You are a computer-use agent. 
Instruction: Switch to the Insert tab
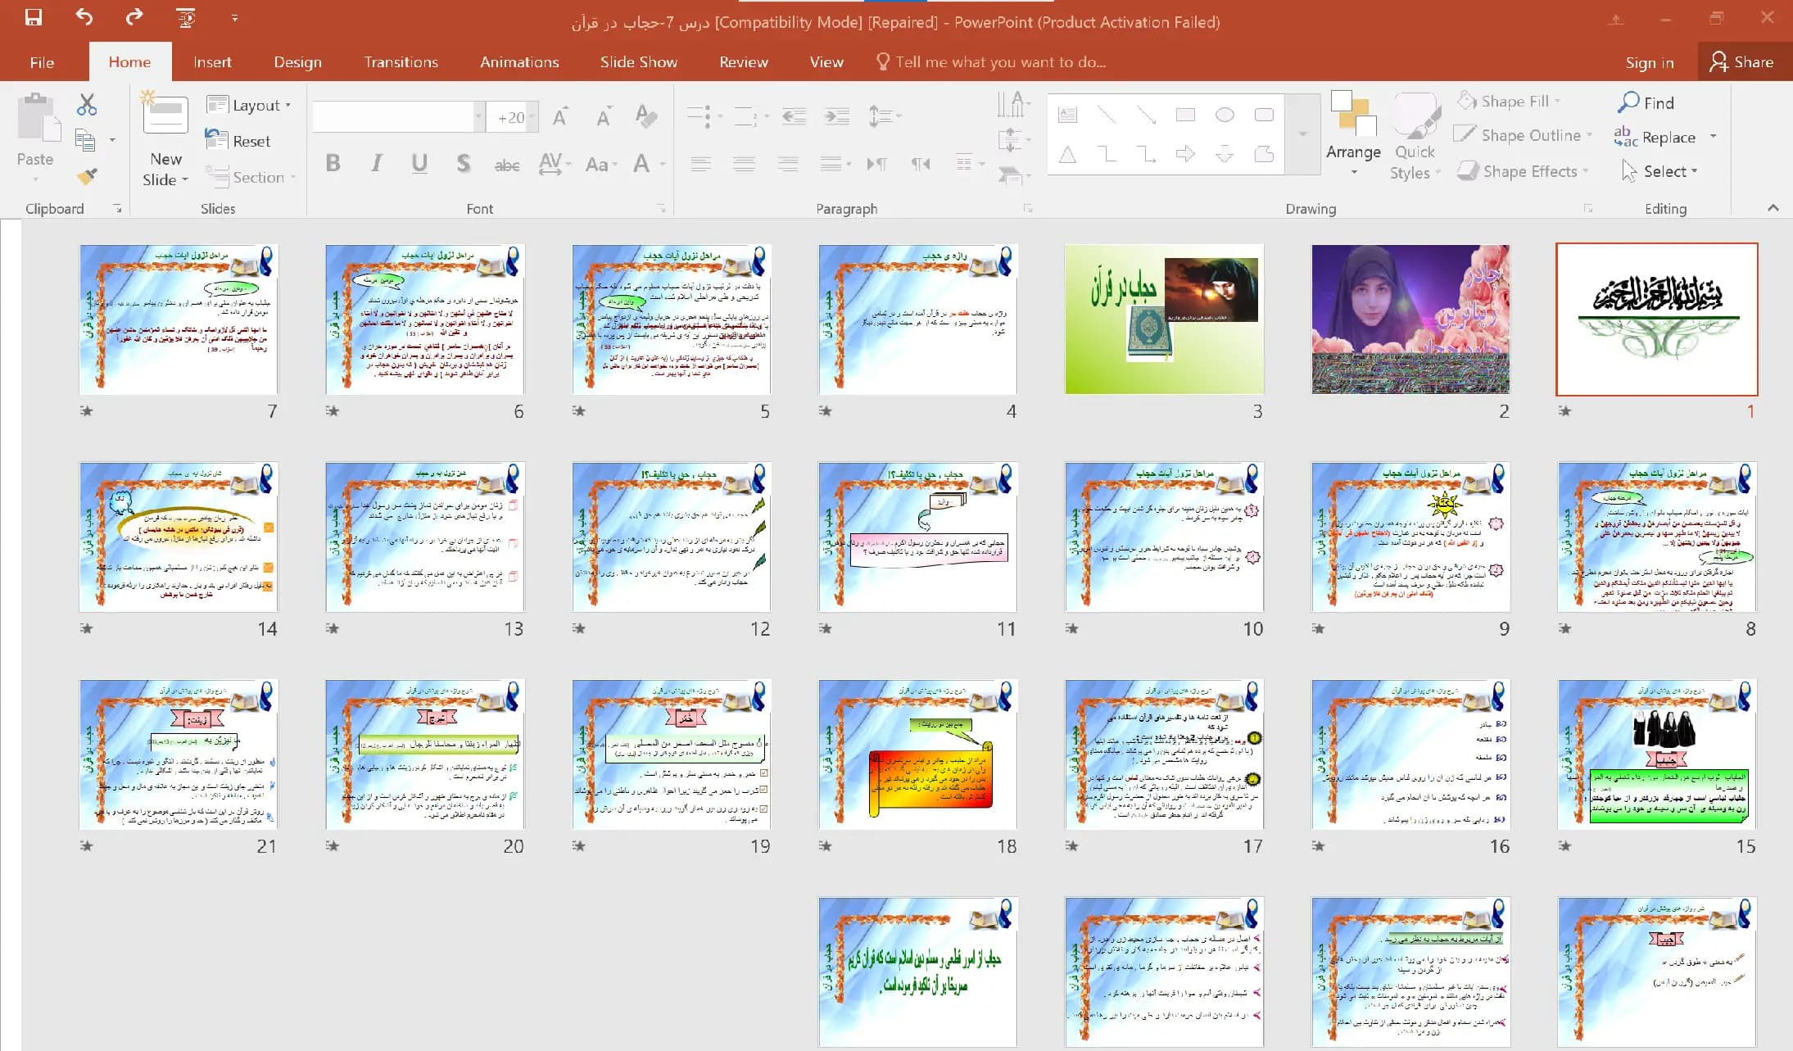(212, 62)
